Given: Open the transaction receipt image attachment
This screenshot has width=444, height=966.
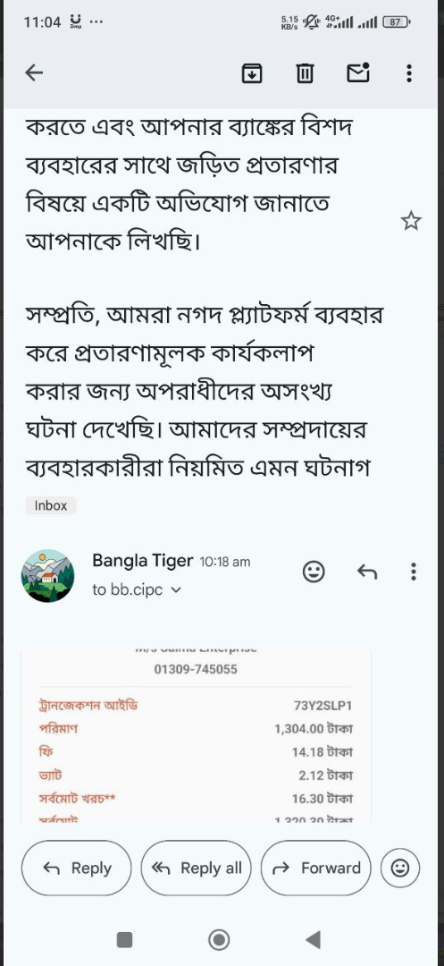Looking at the screenshot, I should 196,734.
